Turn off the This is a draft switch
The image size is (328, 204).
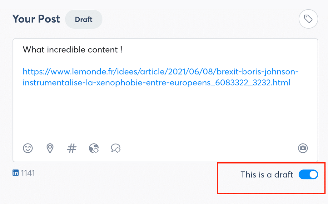[308, 175]
